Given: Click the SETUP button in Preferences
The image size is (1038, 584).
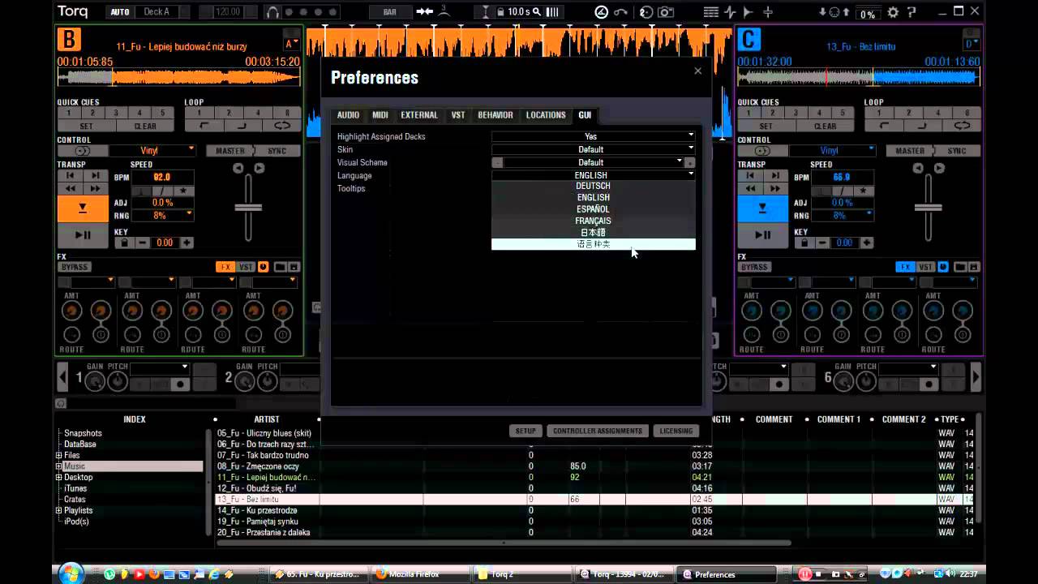Looking at the screenshot, I should pyautogui.click(x=526, y=431).
